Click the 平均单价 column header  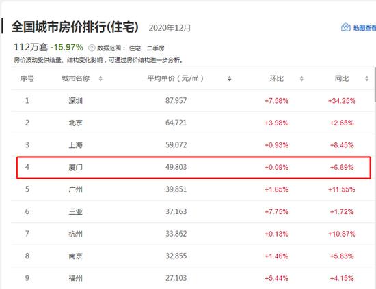(175, 78)
